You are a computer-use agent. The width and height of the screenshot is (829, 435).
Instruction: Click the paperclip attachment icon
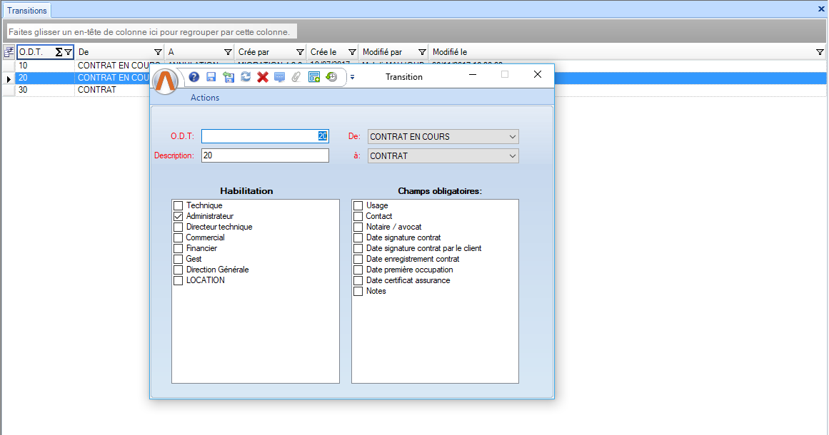click(296, 77)
